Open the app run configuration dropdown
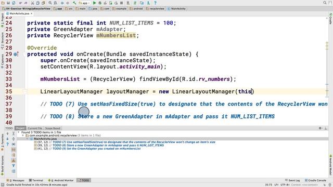This screenshot has height=187, width=333. [x=84, y=3]
